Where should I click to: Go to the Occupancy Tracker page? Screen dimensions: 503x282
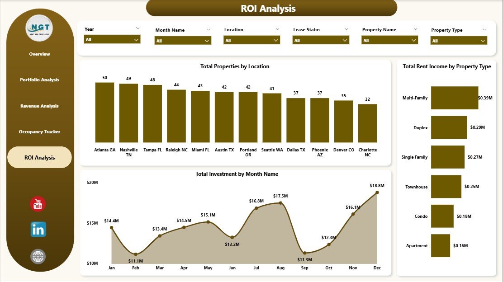pos(39,132)
